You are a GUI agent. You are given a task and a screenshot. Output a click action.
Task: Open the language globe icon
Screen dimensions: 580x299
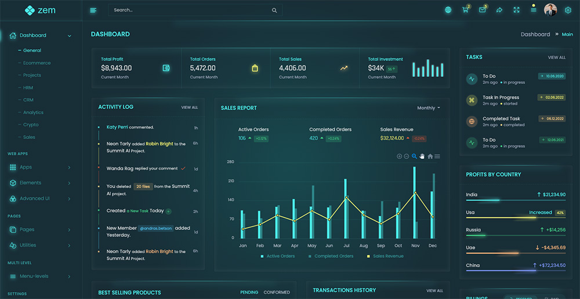click(x=448, y=10)
